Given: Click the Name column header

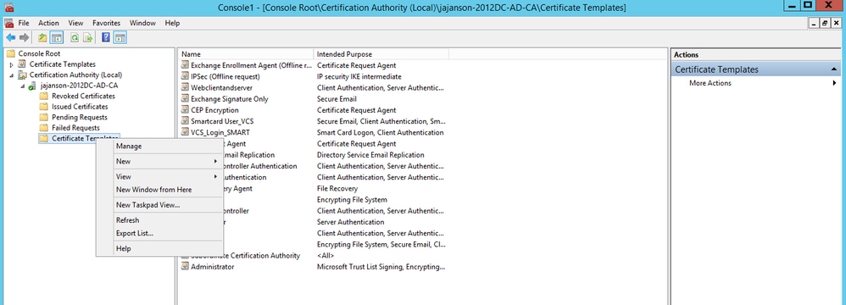Looking at the screenshot, I should point(246,54).
